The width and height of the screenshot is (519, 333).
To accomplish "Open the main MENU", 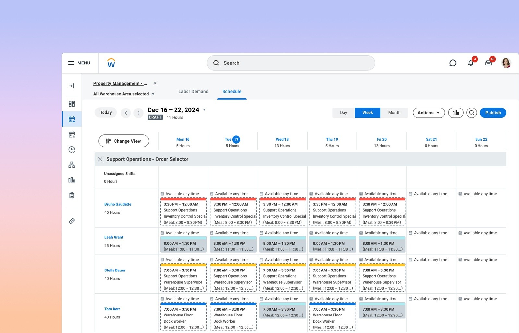I will tap(79, 63).
